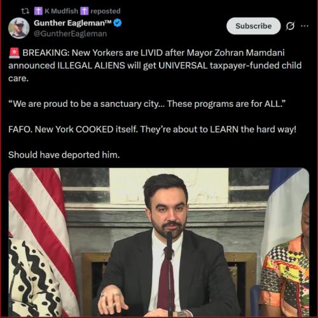
Task: Click the microphone in the attached photo
Action: [169, 273]
